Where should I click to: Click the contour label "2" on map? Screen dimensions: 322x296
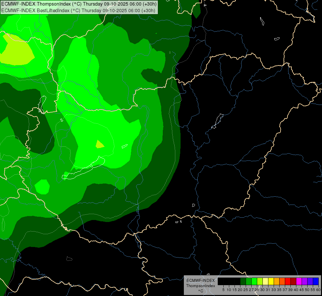pyautogui.click(x=62, y=120)
